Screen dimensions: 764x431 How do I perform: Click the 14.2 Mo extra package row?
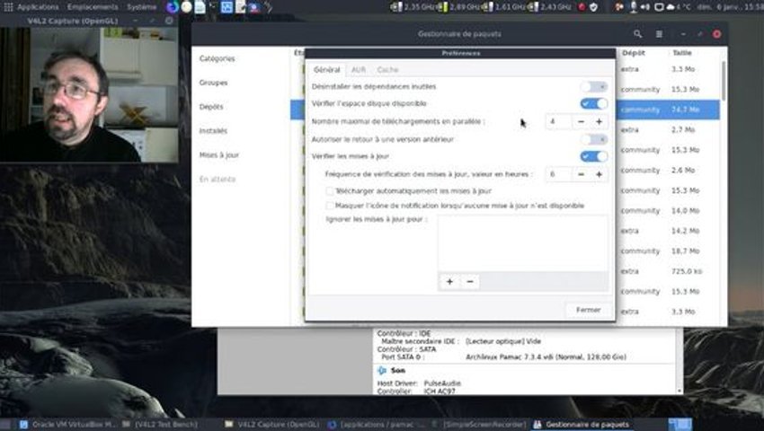(668, 231)
